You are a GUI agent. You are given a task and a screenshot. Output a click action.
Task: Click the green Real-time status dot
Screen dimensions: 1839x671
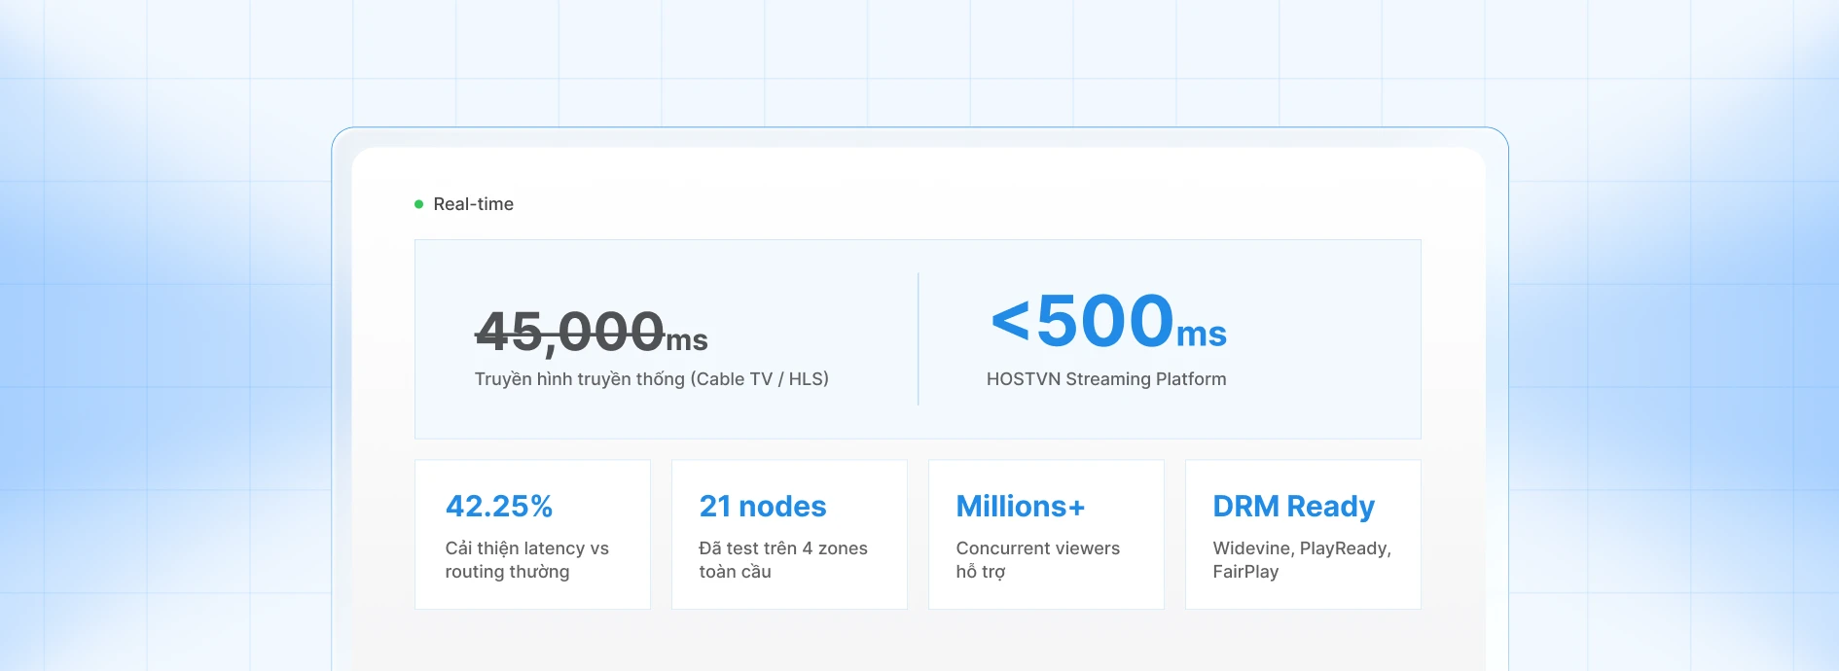coord(419,204)
